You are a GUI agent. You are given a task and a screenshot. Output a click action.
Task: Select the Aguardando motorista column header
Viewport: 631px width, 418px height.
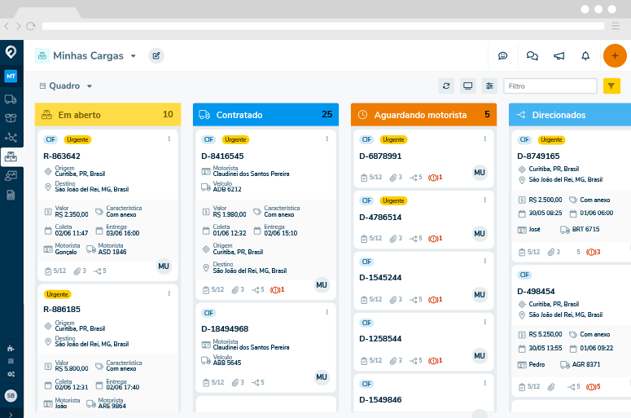click(x=423, y=115)
